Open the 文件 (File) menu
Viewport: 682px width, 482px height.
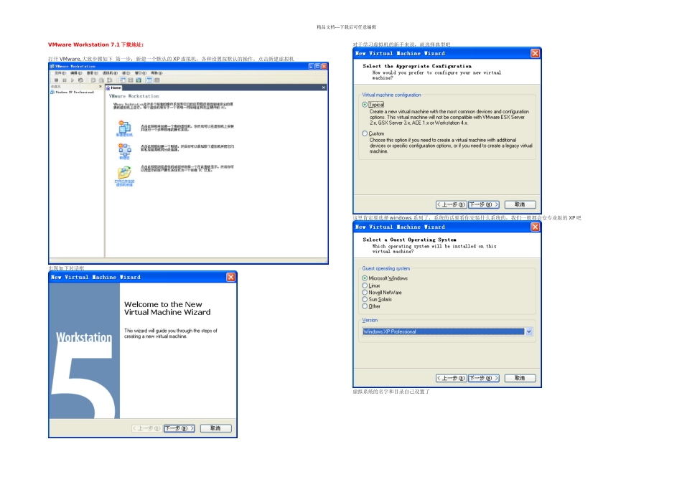(x=60, y=73)
